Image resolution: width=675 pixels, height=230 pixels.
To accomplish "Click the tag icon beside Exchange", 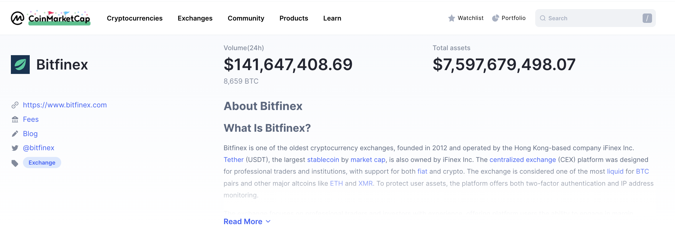I will point(15,163).
